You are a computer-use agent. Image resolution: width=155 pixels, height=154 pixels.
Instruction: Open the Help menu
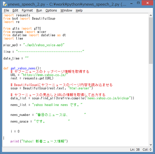(79, 10)
